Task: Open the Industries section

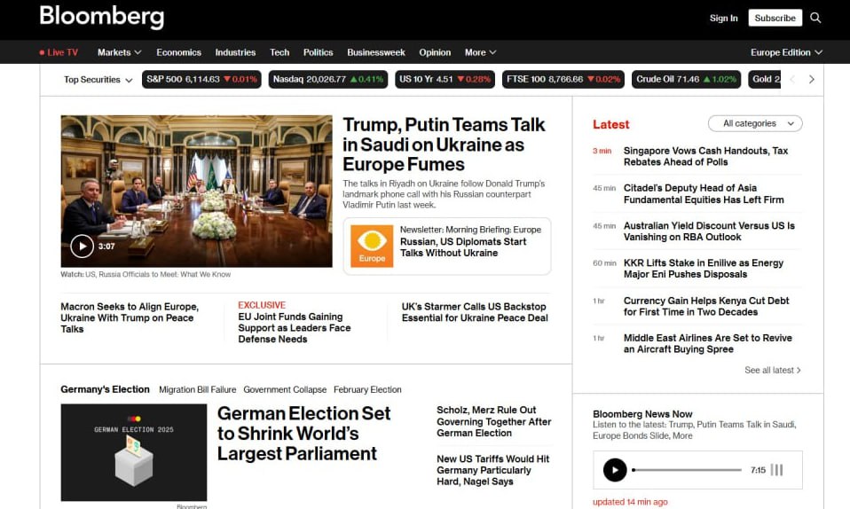Action: click(235, 52)
